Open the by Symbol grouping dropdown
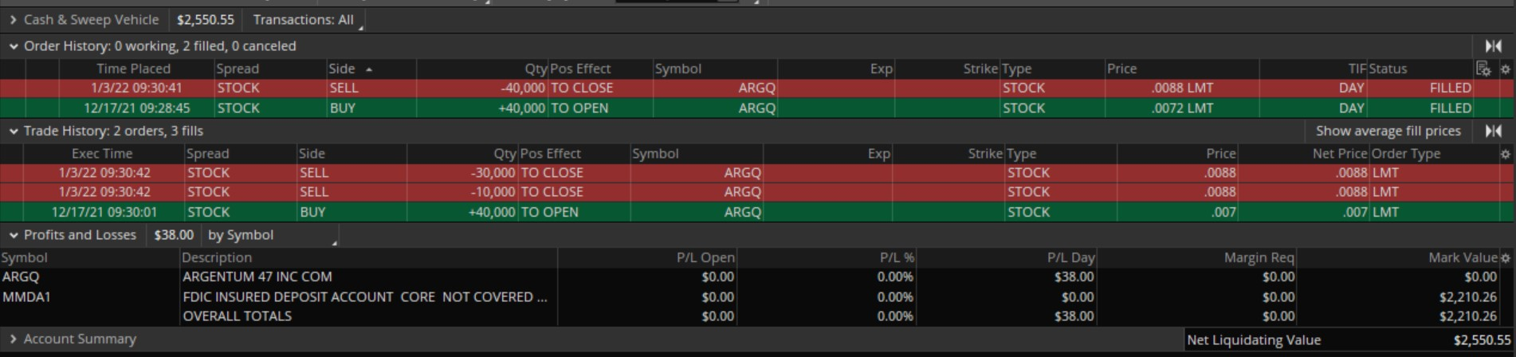Image resolution: width=1516 pixels, height=357 pixels. (x=271, y=235)
